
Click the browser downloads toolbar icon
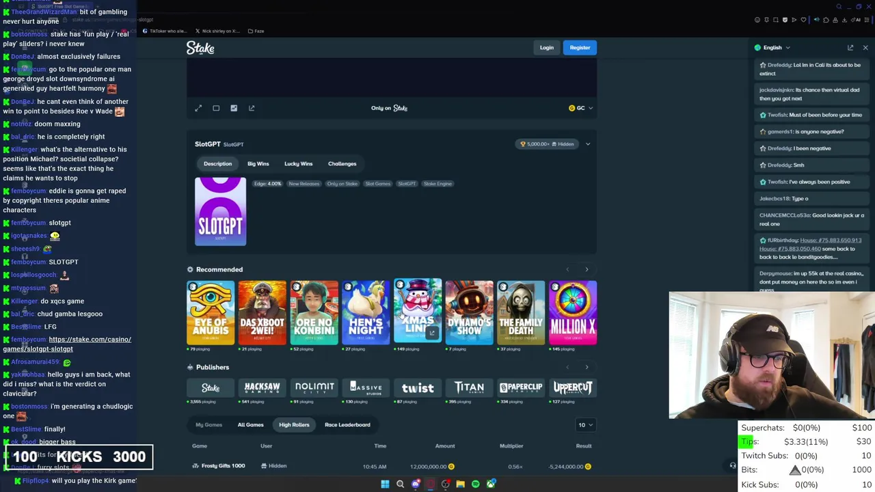tap(844, 20)
